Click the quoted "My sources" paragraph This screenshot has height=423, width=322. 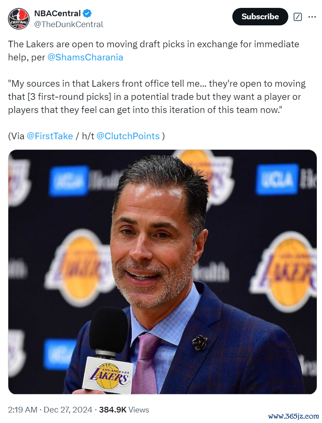[157, 97]
